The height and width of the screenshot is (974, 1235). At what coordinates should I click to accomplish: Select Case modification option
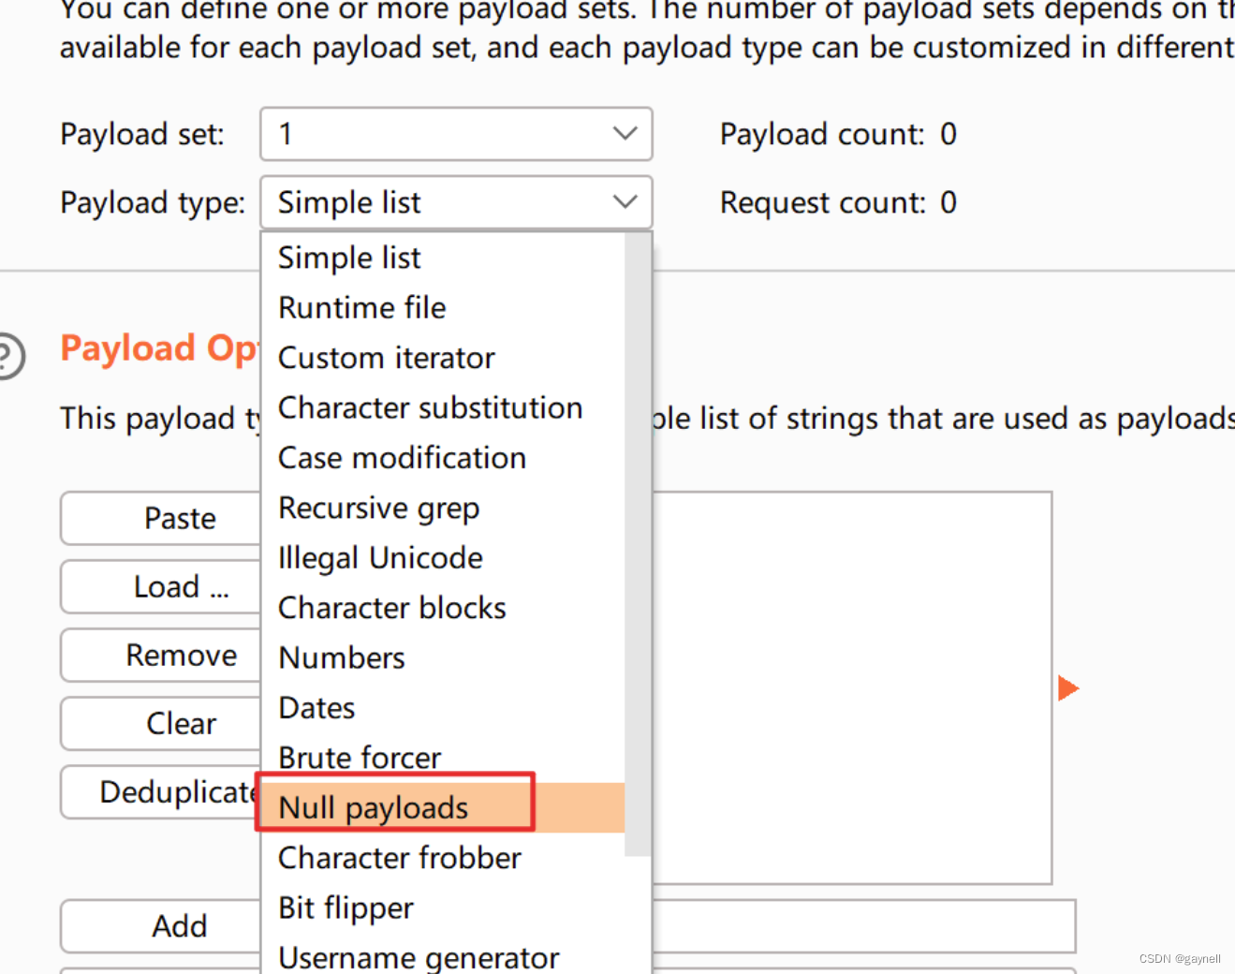[442, 458]
